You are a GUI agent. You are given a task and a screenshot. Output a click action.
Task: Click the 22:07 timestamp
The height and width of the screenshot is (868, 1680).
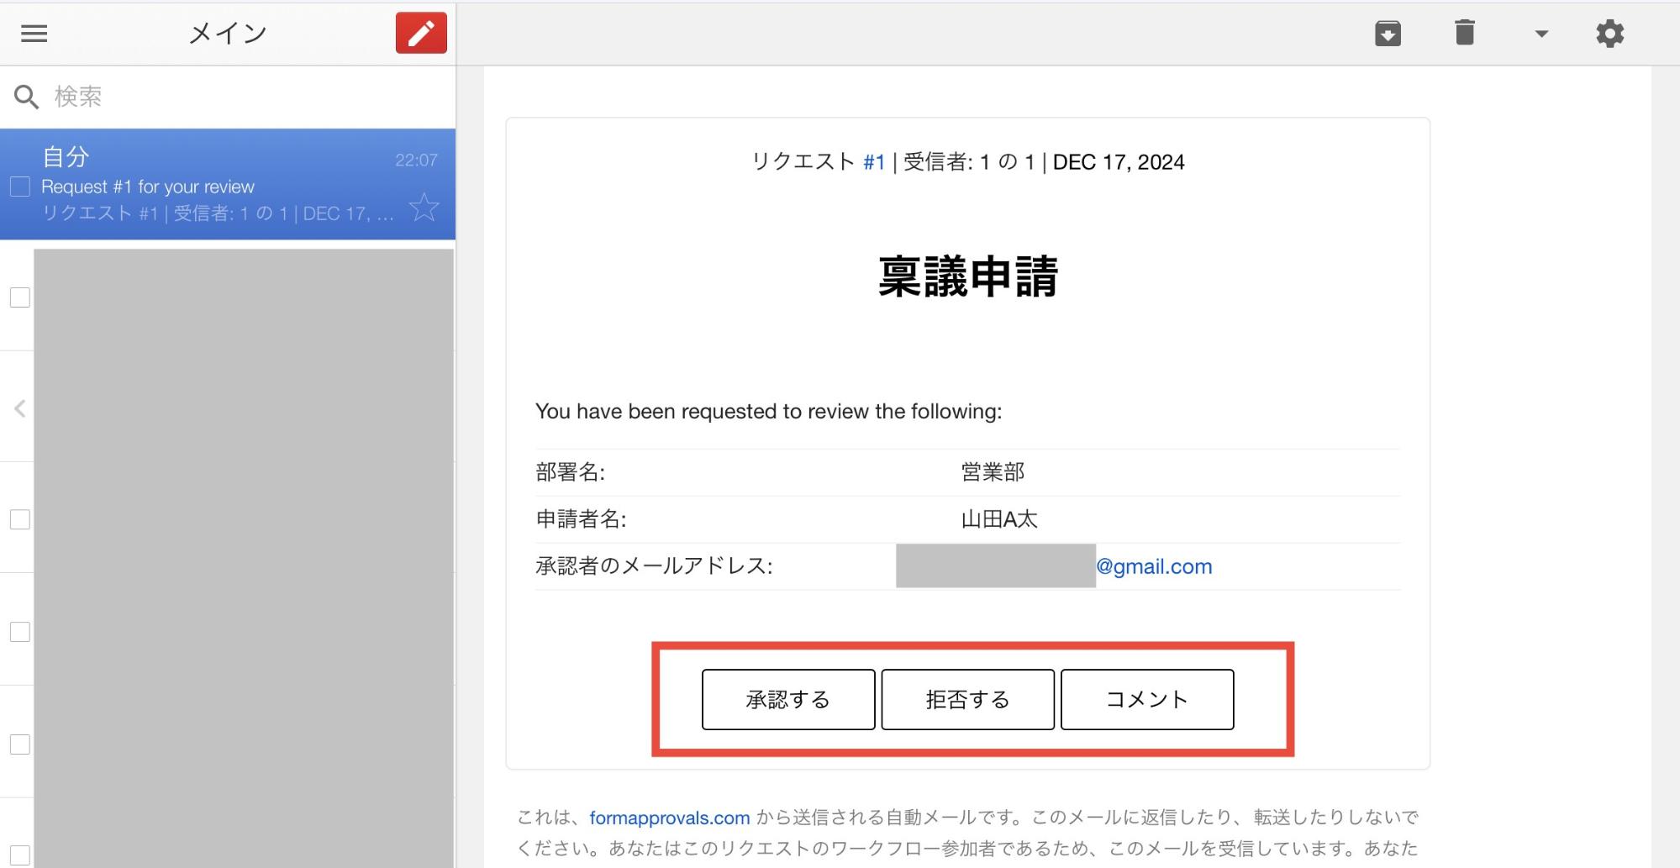coord(416,160)
